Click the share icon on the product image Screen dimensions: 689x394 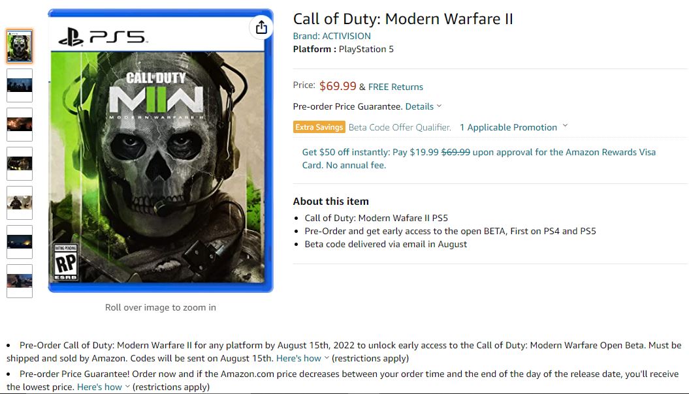point(261,28)
